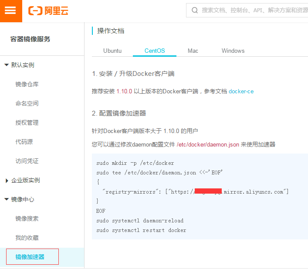Open 命名空间 in sidebar
Image resolution: width=308 pixels, height=273 pixels.
click(27, 103)
